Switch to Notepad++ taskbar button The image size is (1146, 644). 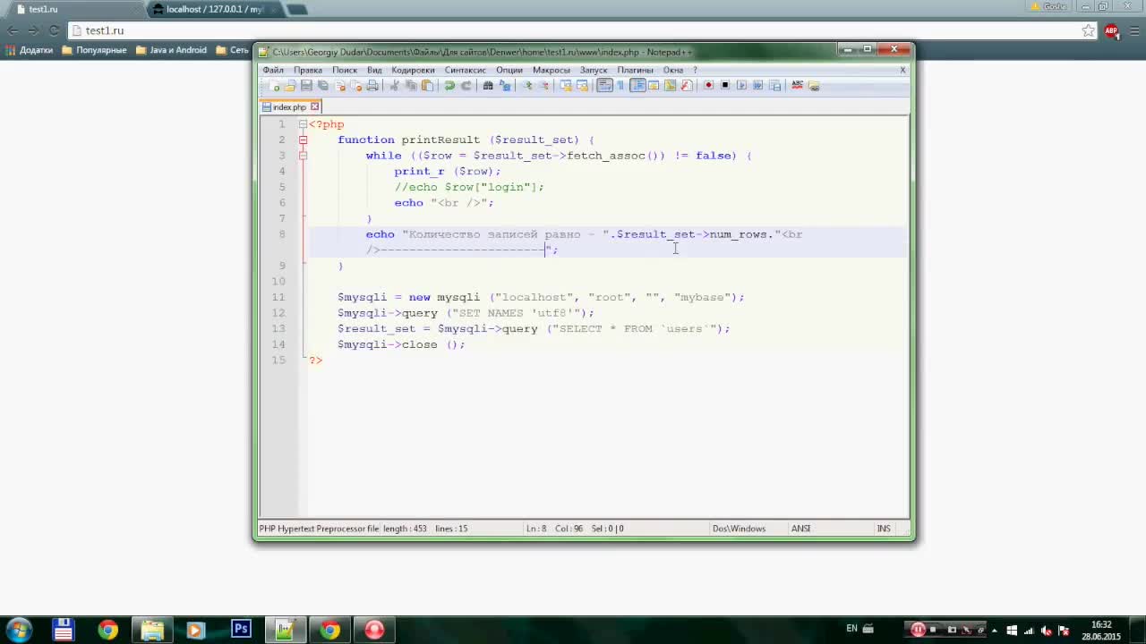285,630
